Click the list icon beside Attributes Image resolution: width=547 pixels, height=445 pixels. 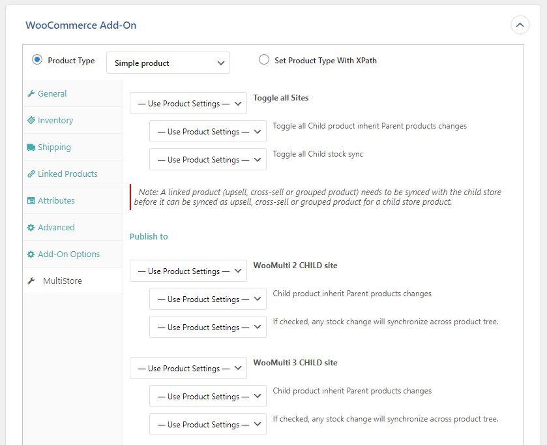[31, 201]
